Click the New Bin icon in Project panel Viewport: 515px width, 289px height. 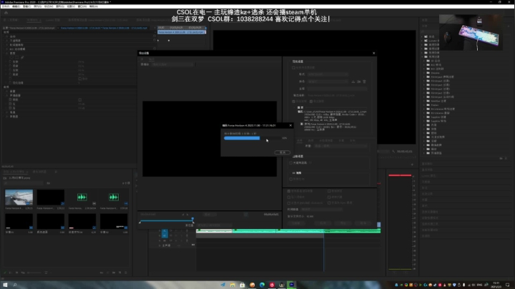pos(114,273)
